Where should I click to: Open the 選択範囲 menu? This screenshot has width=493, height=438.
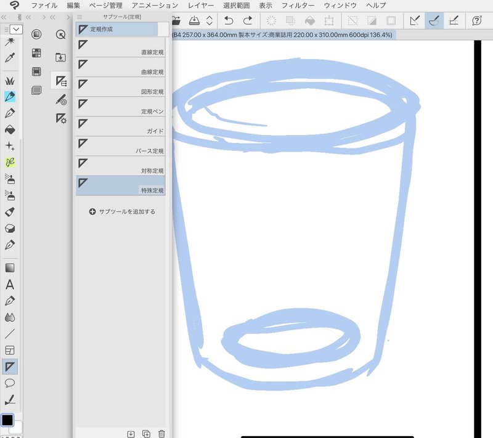pyautogui.click(x=236, y=6)
